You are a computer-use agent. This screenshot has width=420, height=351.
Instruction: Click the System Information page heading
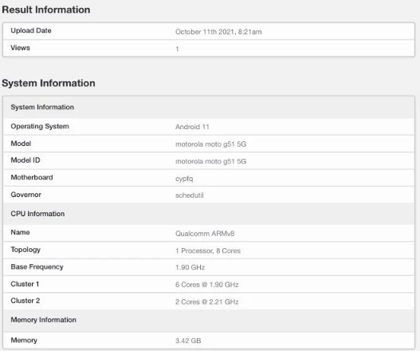pos(49,83)
